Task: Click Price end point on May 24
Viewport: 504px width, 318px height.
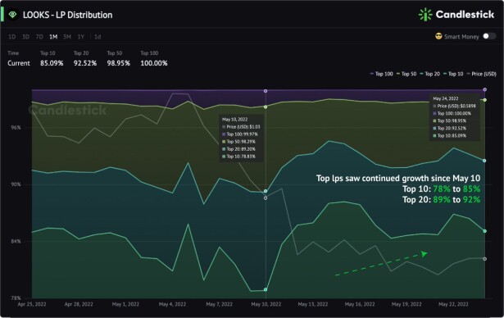Action: (484, 259)
